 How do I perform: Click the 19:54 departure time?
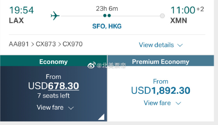coord(22,10)
